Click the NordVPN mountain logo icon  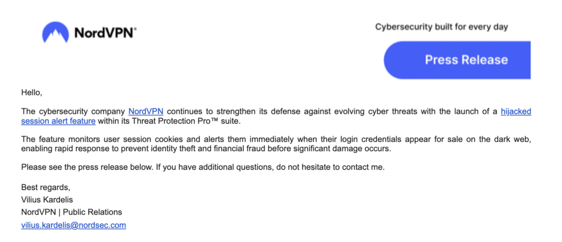click(x=55, y=32)
